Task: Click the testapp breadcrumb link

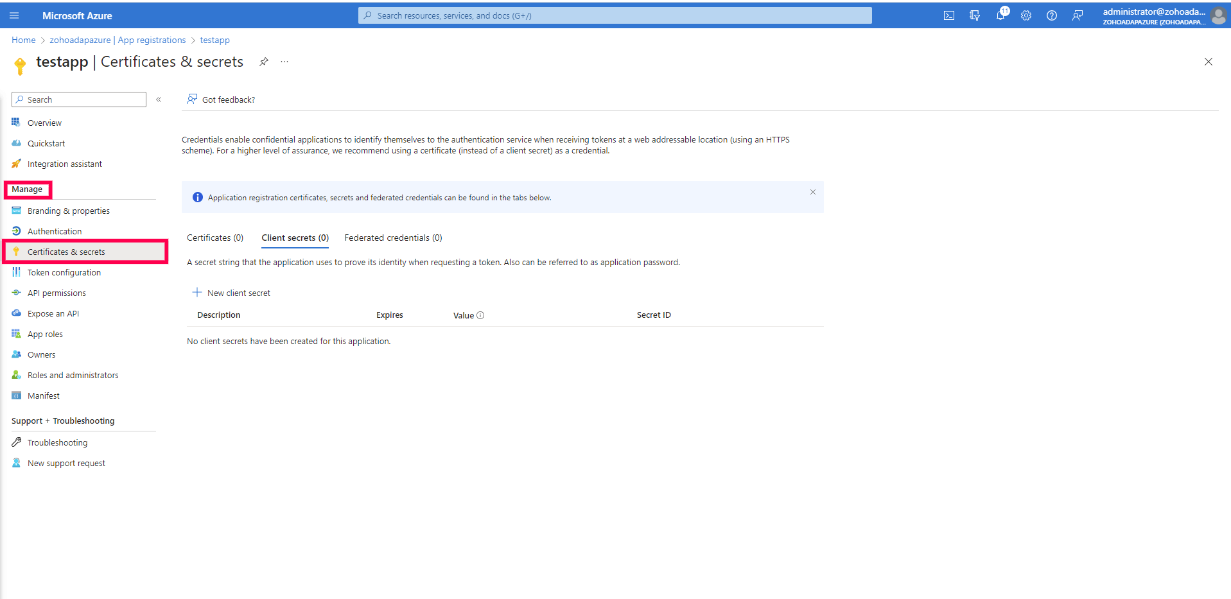Action: [214, 40]
